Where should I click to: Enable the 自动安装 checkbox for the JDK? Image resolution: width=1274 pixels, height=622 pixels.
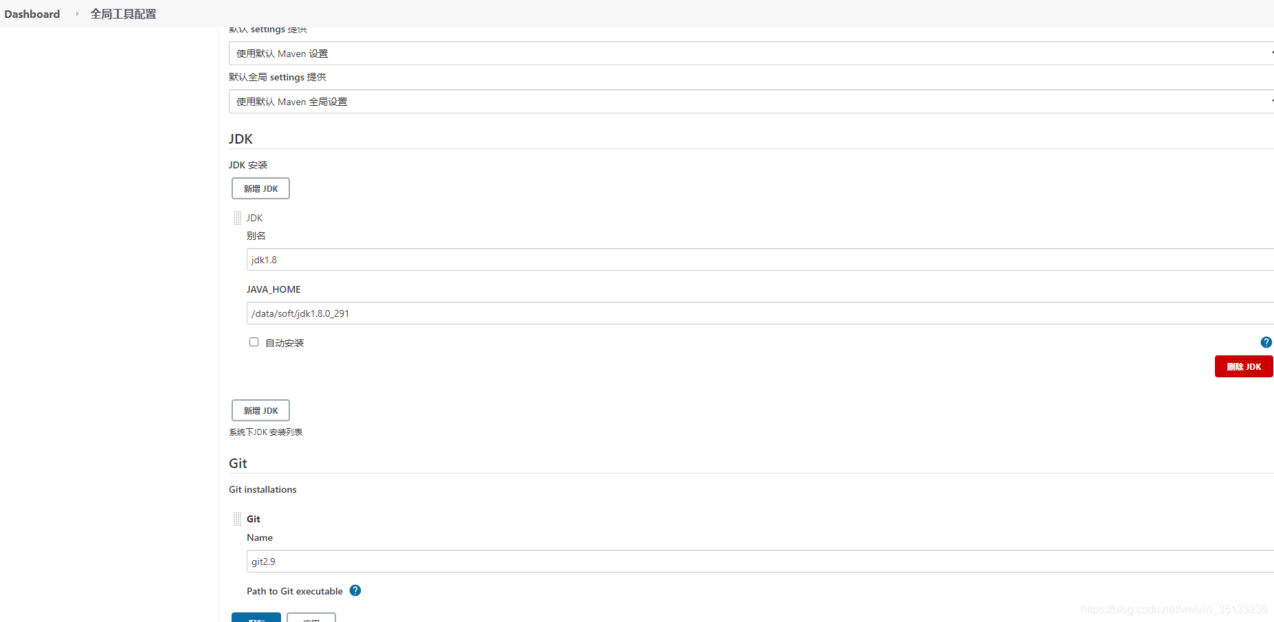(254, 342)
